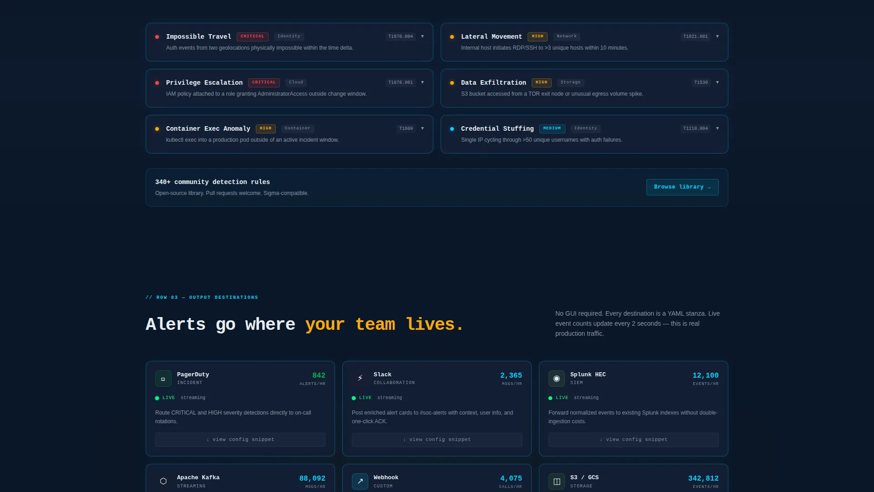
Task: Expand the Lateral Movement rule
Action: [717, 36]
